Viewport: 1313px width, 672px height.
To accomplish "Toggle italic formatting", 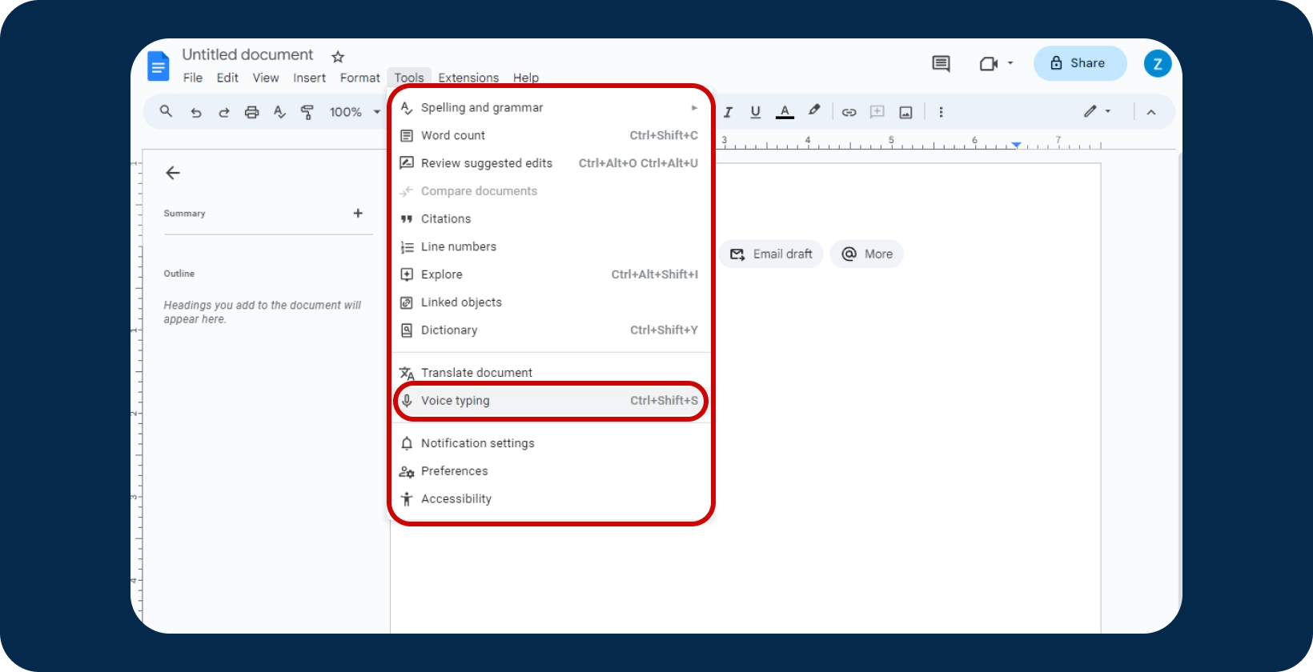I will point(729,112).
